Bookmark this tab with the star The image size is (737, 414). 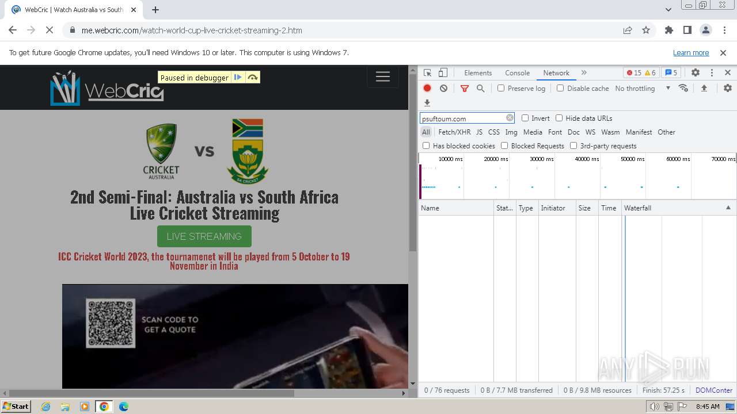(646, 30)
